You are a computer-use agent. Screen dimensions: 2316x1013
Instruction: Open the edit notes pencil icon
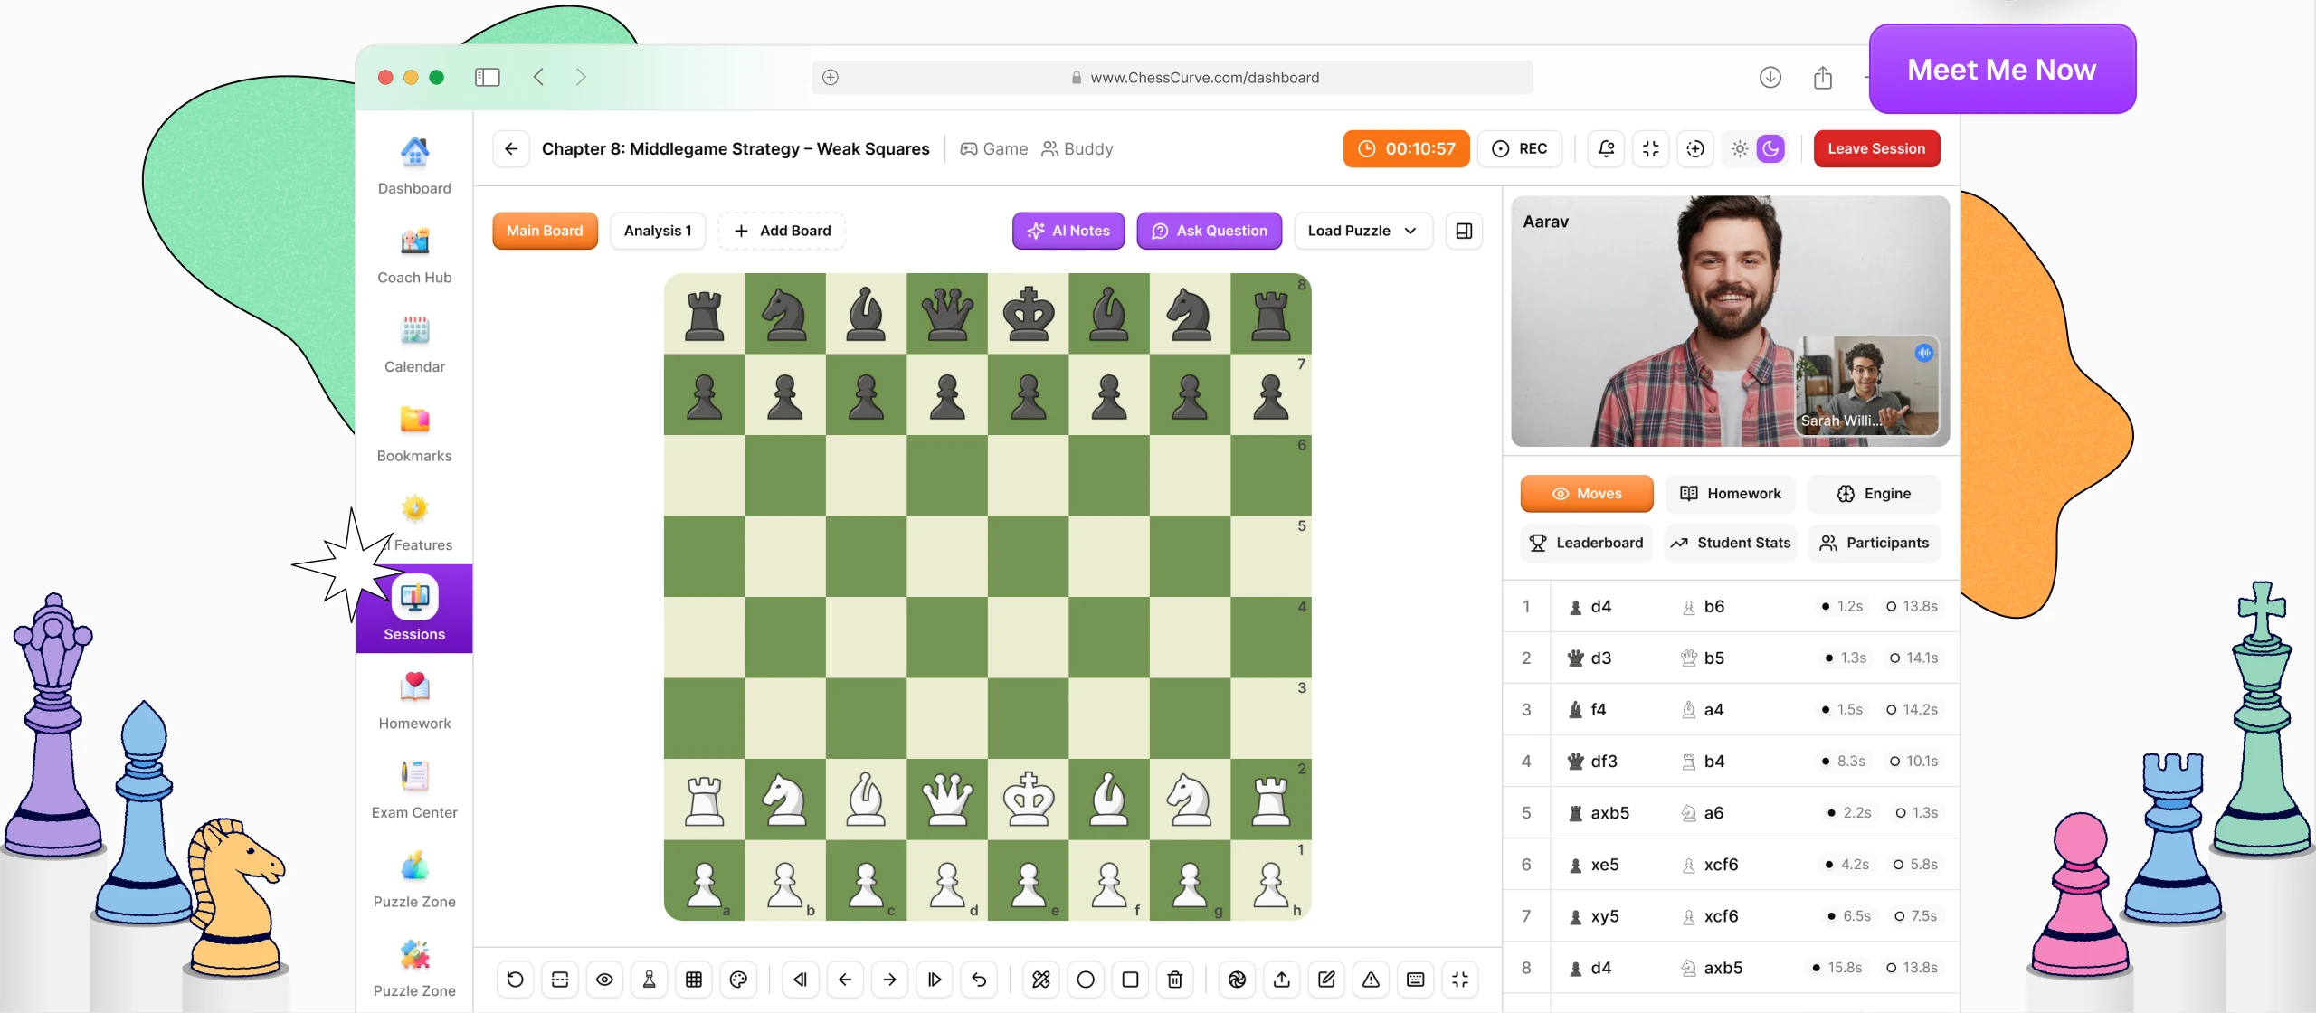click(x=1326, y=980)
